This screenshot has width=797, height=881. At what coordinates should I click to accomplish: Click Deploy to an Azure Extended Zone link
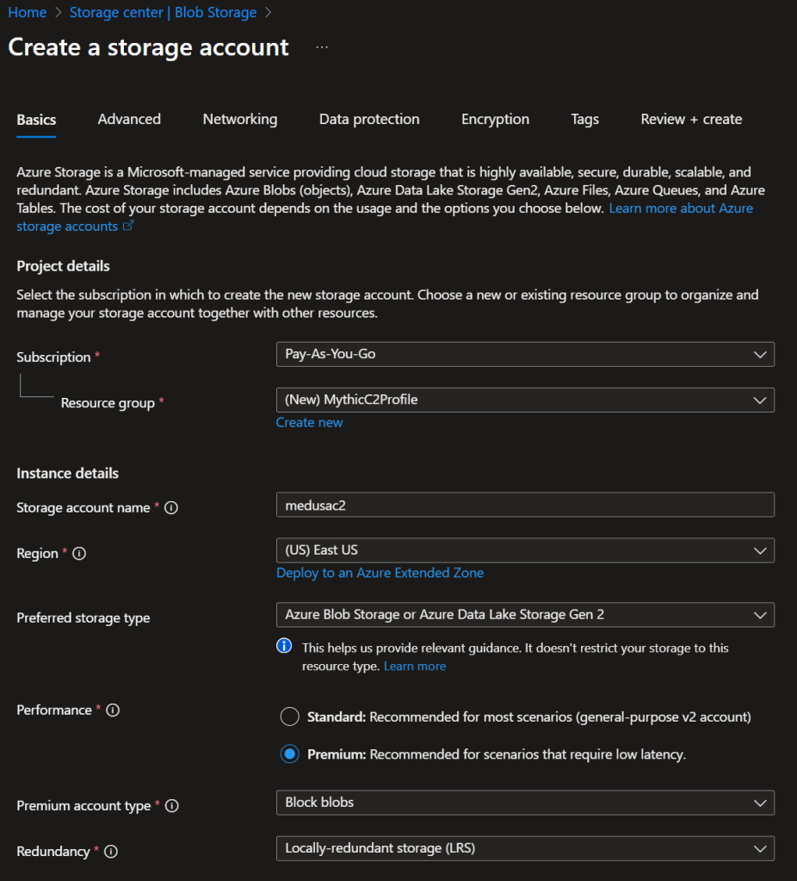coord(380,573)
